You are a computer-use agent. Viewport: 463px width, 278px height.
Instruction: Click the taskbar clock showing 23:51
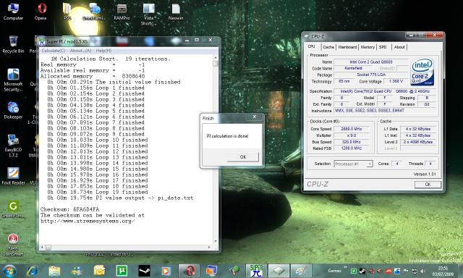[x=443, y=271]
